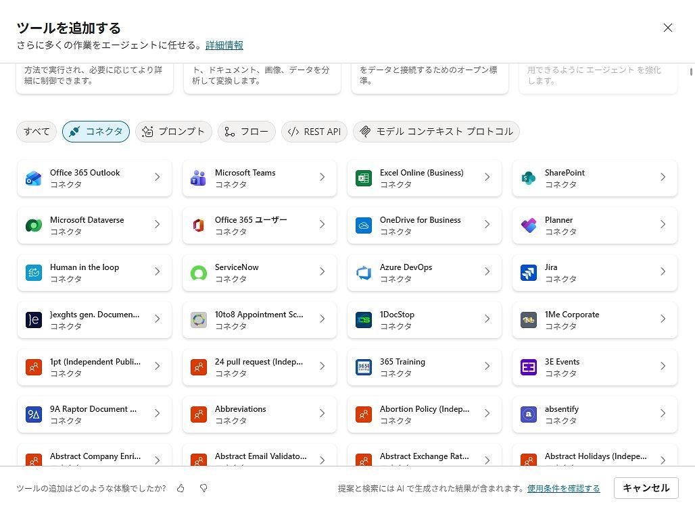Screen dimensions: 695x509
Task: Open the 使用条件を確認する link
Action: [563, 488]
